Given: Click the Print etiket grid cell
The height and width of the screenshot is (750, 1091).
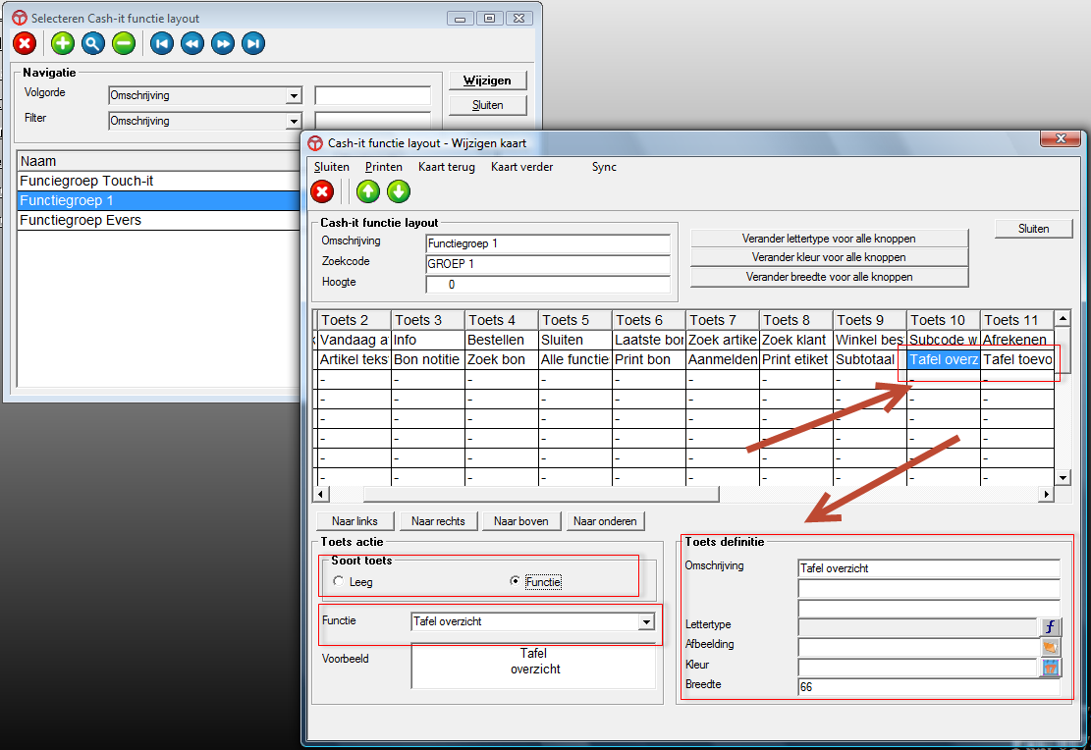Looking at the screenshot, I should (796, 359).
